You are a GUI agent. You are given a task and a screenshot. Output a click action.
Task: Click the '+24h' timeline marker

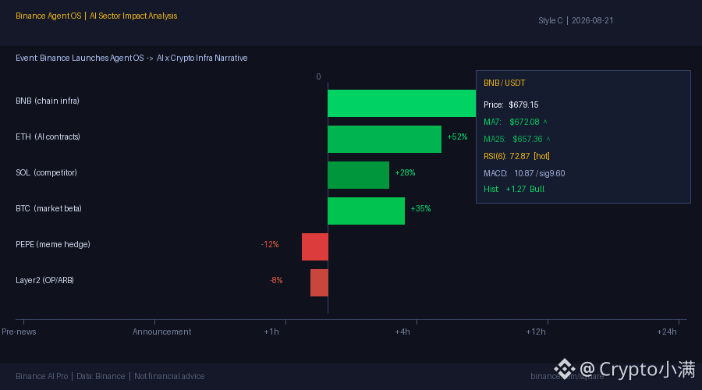tap(667, 331)
